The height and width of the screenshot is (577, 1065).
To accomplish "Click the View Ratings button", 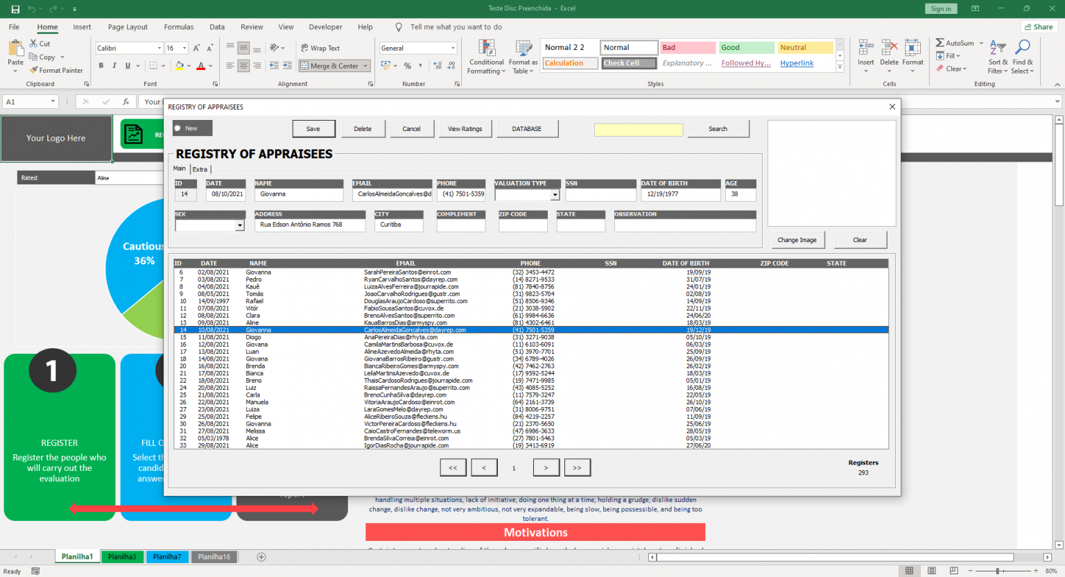I will 465,128.
